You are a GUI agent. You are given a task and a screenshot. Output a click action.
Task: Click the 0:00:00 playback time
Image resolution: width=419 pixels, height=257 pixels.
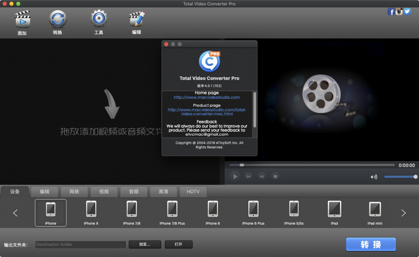pyautogui.click(x=407, y=165)
